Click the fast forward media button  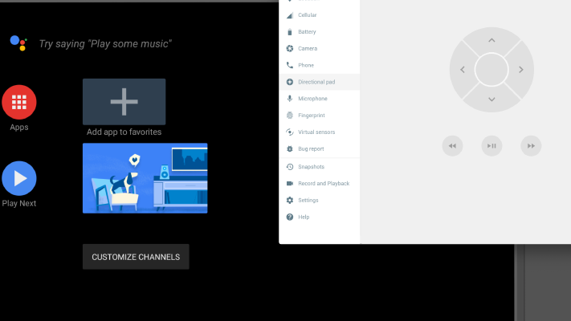pyautogui.click(x=531, y=146)
